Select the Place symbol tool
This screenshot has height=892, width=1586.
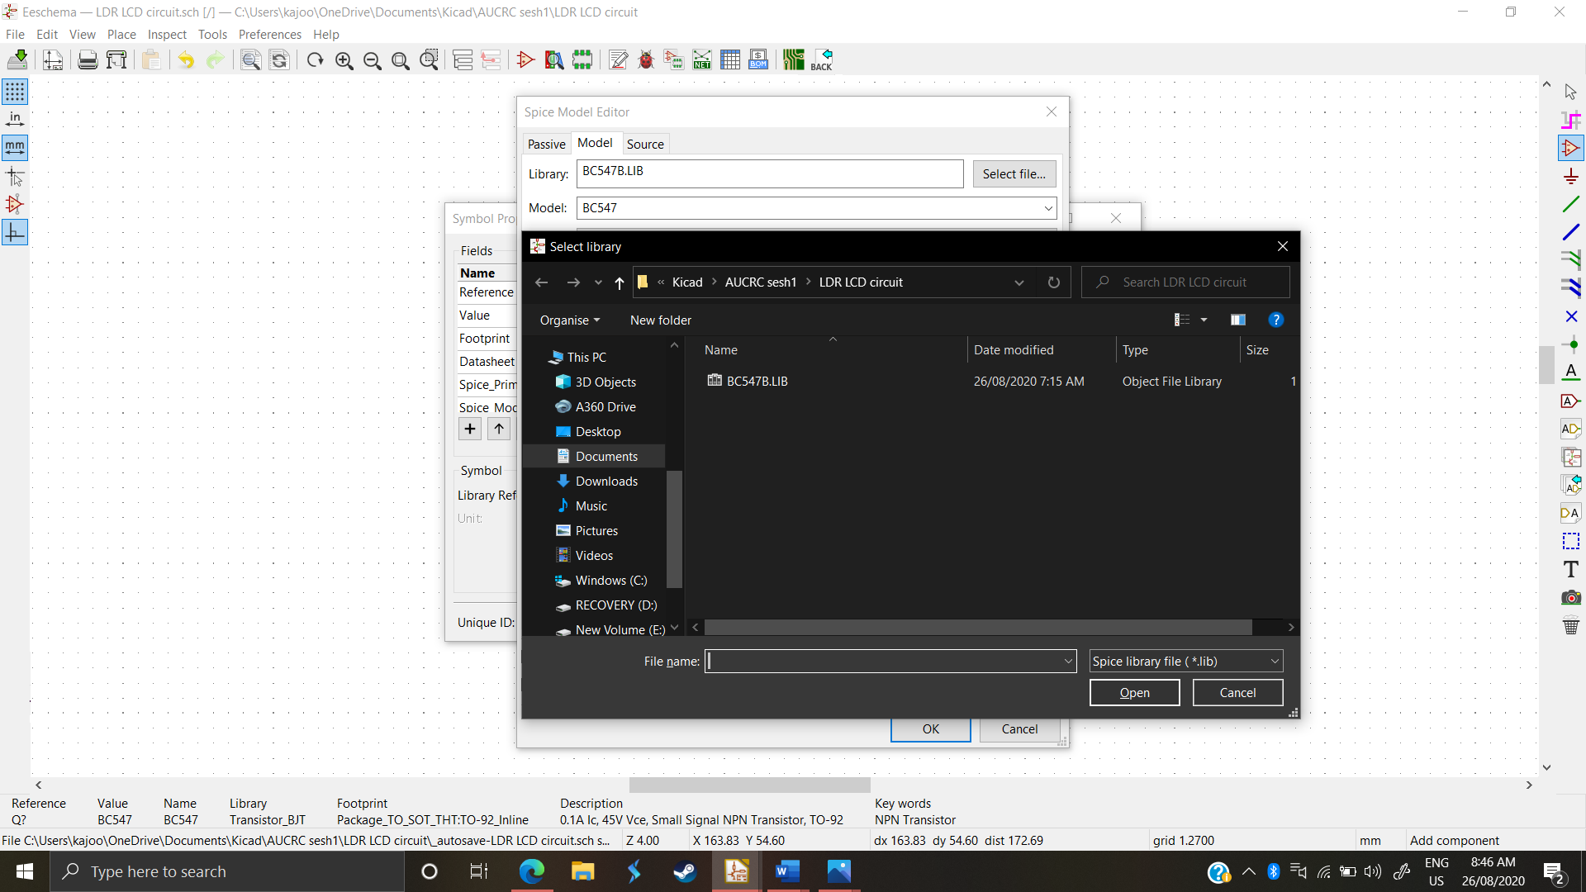point(1570,148)
